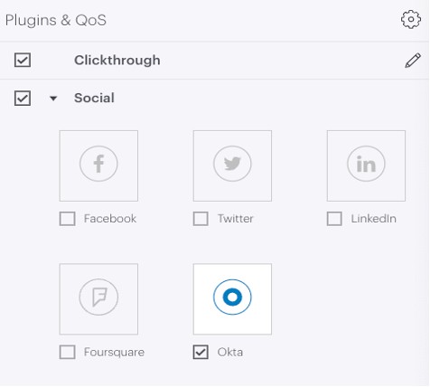Enable the Facebook checkbox

click(x=68, y=219)
